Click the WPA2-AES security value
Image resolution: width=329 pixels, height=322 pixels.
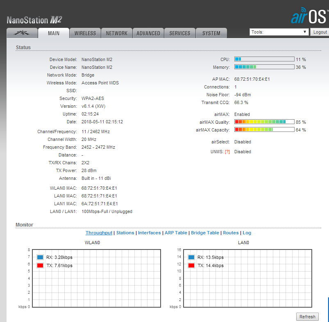tap(93, 98)
